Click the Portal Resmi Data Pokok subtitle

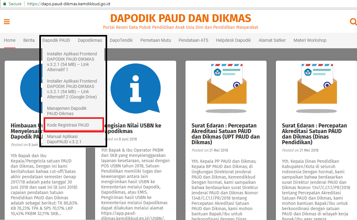click(181, 27)
